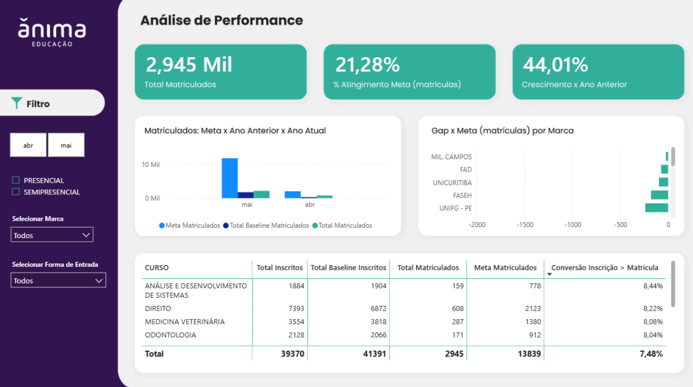Sort by Total Inscritos column header
693x387 pixels.
point(279,268)
